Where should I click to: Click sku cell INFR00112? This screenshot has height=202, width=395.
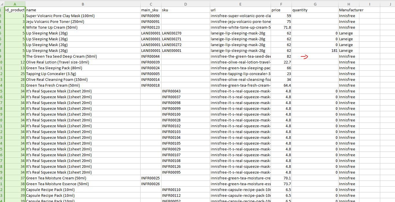185,195
